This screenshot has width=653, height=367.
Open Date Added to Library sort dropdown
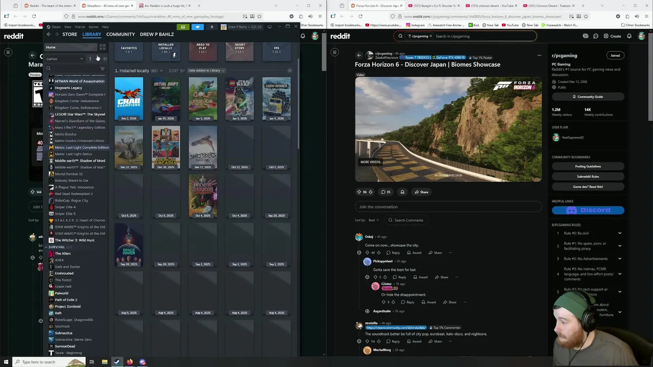pyautogui.click(x=206, y=71)
